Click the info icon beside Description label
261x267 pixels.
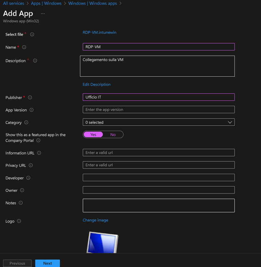tap(35, 61)
